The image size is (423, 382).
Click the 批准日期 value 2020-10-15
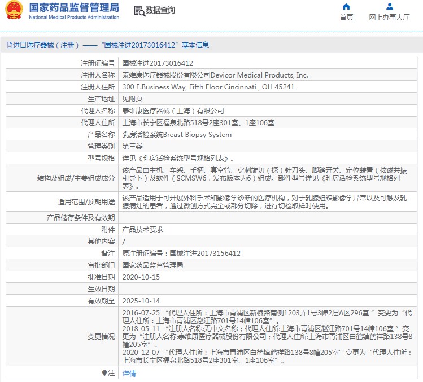(141, 277)
